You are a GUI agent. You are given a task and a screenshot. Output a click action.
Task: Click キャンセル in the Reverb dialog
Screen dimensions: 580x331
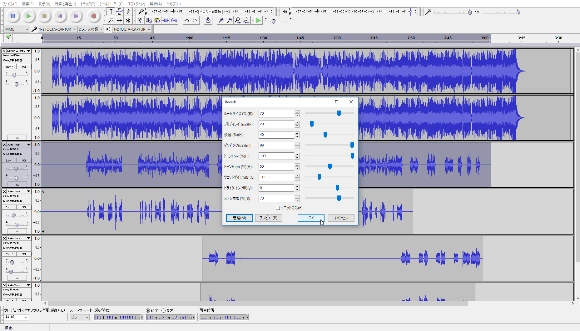coord(341,218)
